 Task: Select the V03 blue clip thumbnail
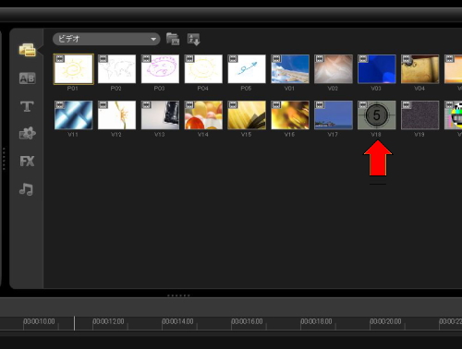click(x=377, y=69)
